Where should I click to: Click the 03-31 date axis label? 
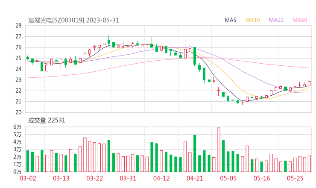(x=128, y=178)
